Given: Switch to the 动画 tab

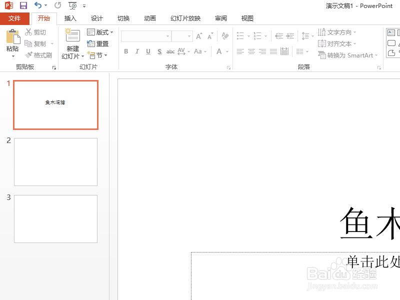Looking at the screenshot, I should click(x=150, y=18).
